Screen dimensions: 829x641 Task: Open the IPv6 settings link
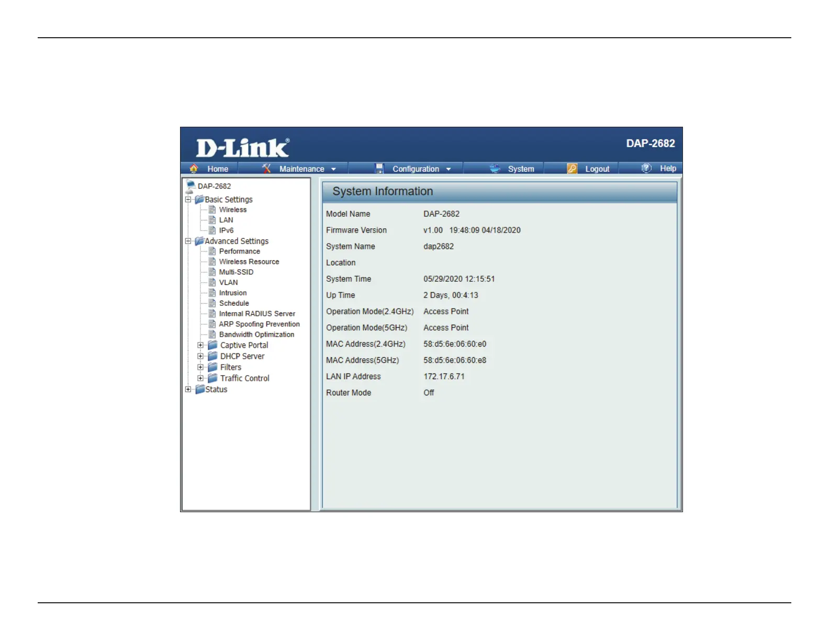coord(227,230)
